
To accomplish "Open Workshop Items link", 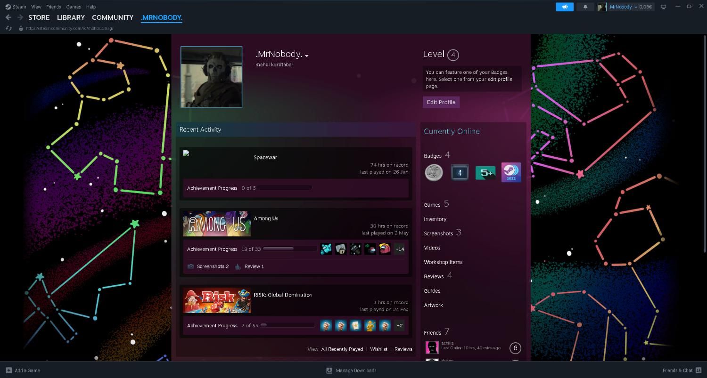I will (443, 262).
